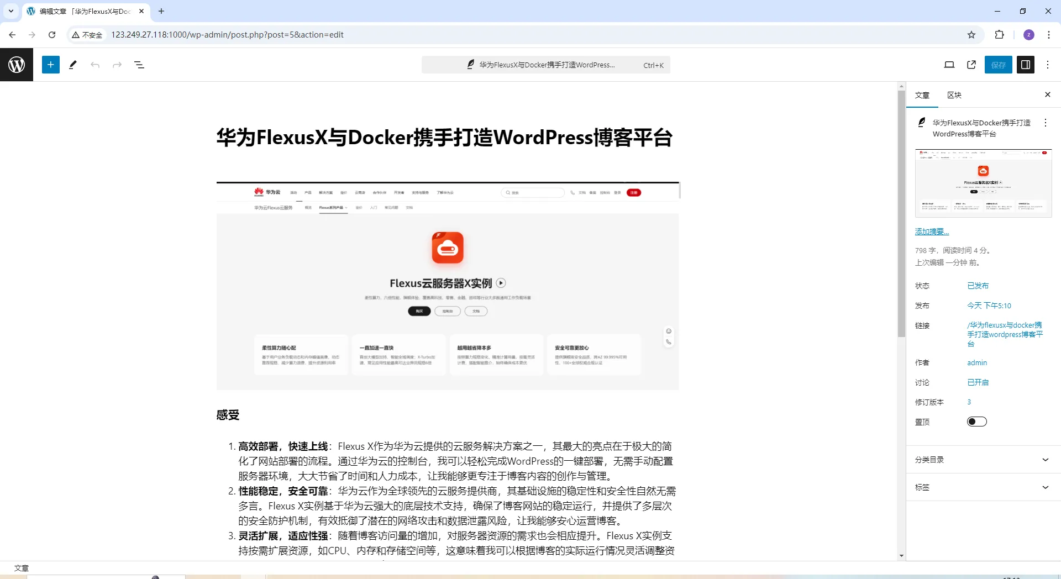The height and width of the screenshot is (579, 1061).
Task: Undo the last edit
Action: pyautogui.click(x=95, y=65)
